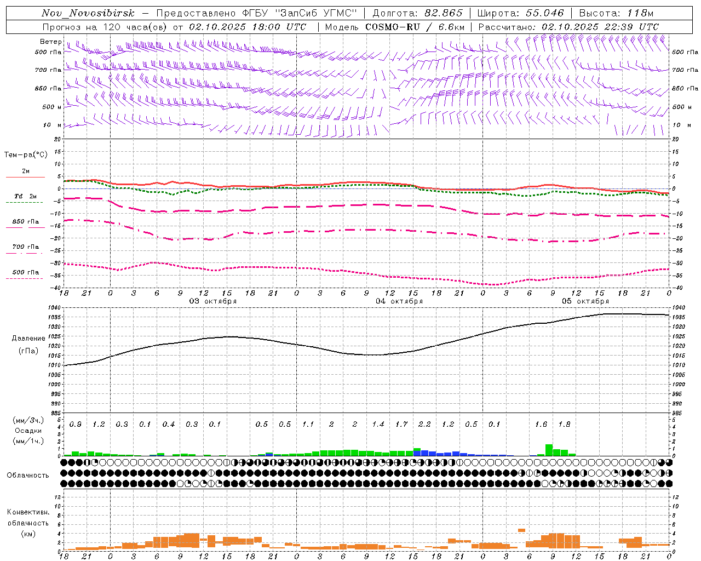Click the '2.2' precipitation value
The height and width of the screenshot is (561, 701).
pos(424,425)
